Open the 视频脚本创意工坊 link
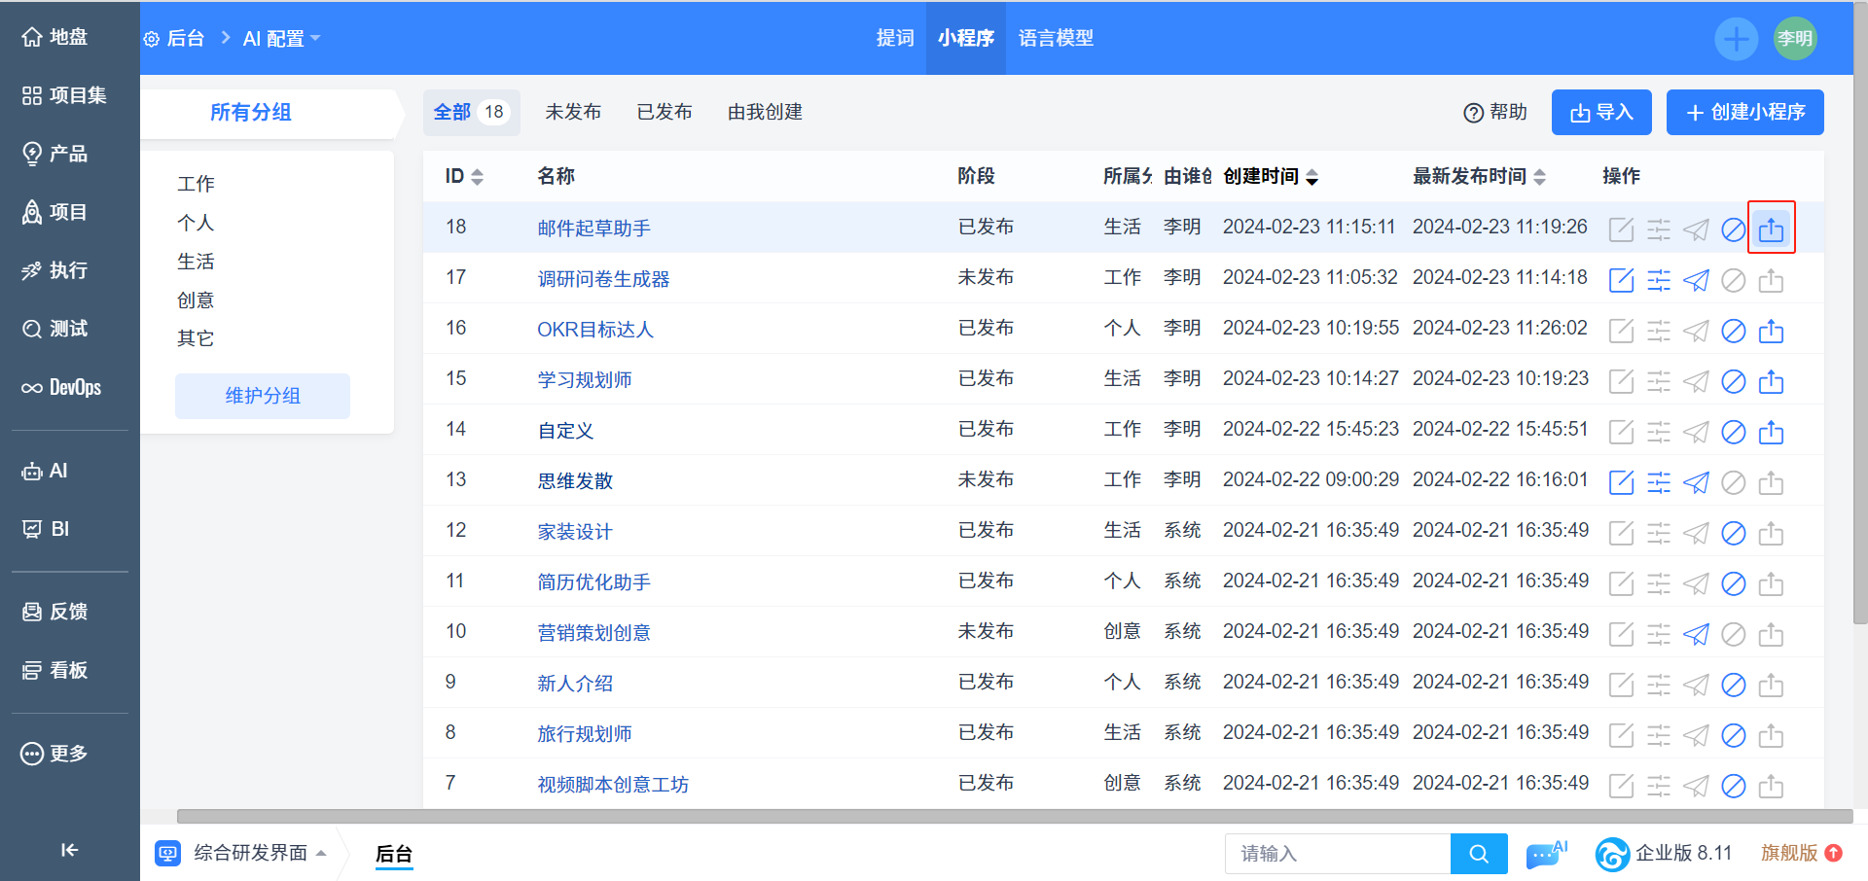The width and height of the screenshot is (1868, 881). 613,785
